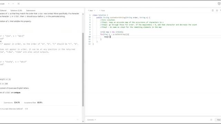Open the timer alarm clock icon
The width and height of the screenshot is (221, 124).
[219, 4]
